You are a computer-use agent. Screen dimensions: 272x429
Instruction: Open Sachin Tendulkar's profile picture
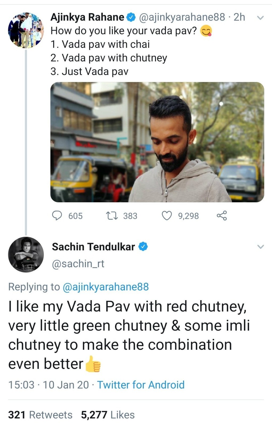coord(26,255)
